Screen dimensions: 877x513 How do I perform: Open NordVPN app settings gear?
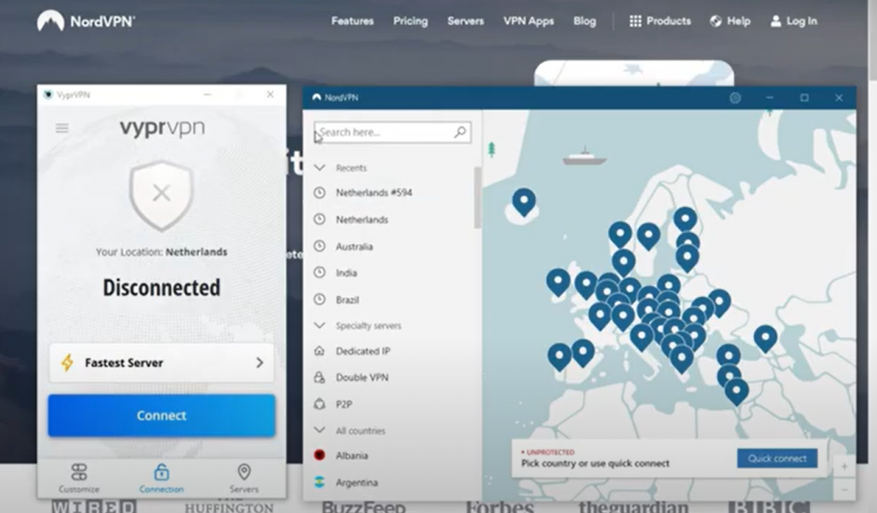coord(735,98)
